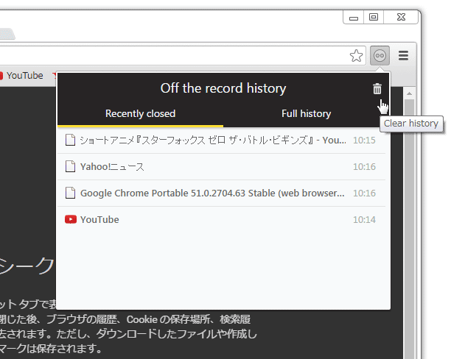The image size is (451, 359).
Task: Switch to the Recently closed tab
Action: click(140, 114)
